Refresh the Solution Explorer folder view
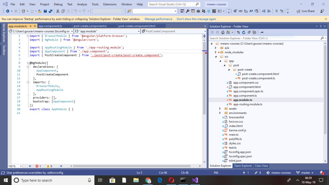 point(243,32)
